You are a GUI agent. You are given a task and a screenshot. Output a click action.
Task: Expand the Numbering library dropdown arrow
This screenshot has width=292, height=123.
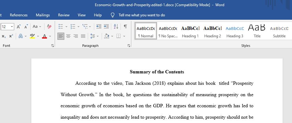click(x=78, y=27)
